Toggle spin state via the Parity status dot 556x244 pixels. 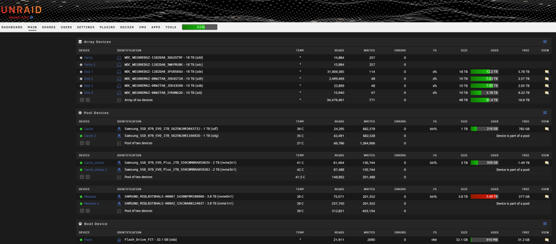[x=81, y=57]
